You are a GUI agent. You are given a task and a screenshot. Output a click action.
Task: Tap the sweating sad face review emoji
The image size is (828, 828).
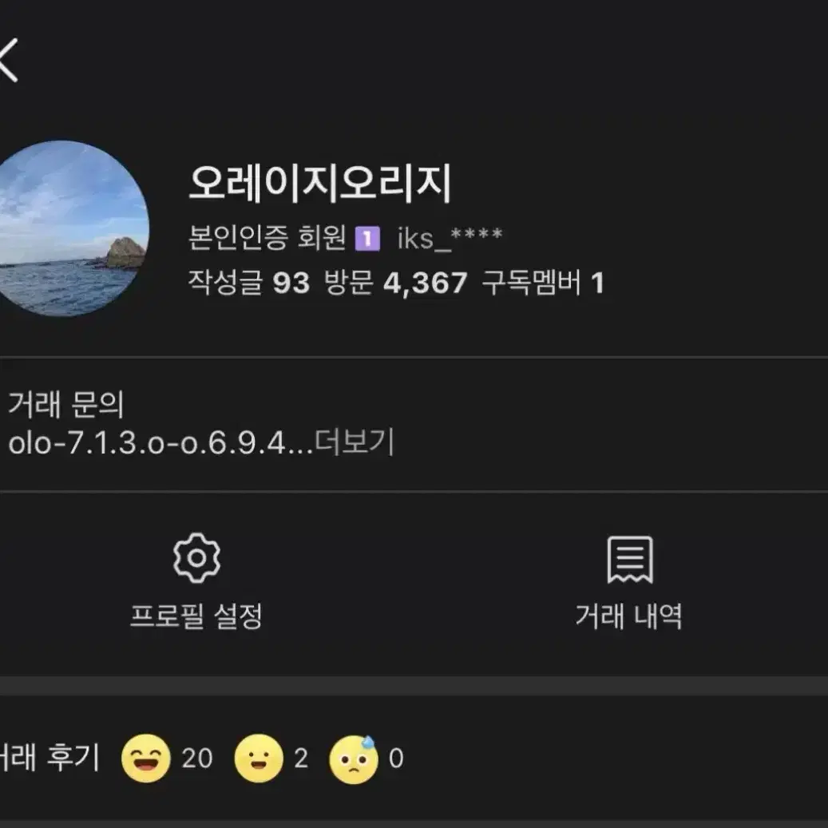tap(354, 759)
